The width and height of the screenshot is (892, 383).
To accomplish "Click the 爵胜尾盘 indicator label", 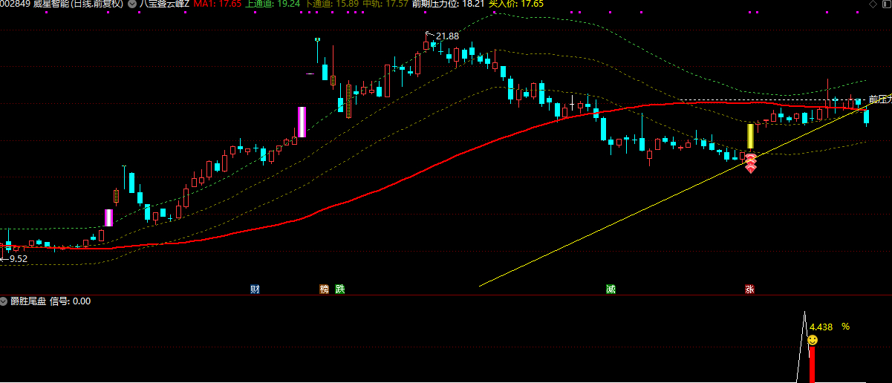I will click(x=28, y=301).
